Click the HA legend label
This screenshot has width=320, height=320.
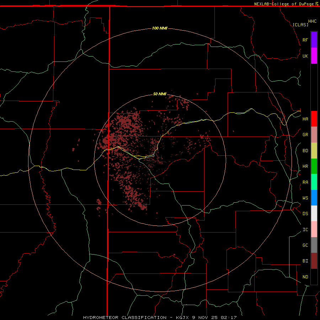(305, 119)
